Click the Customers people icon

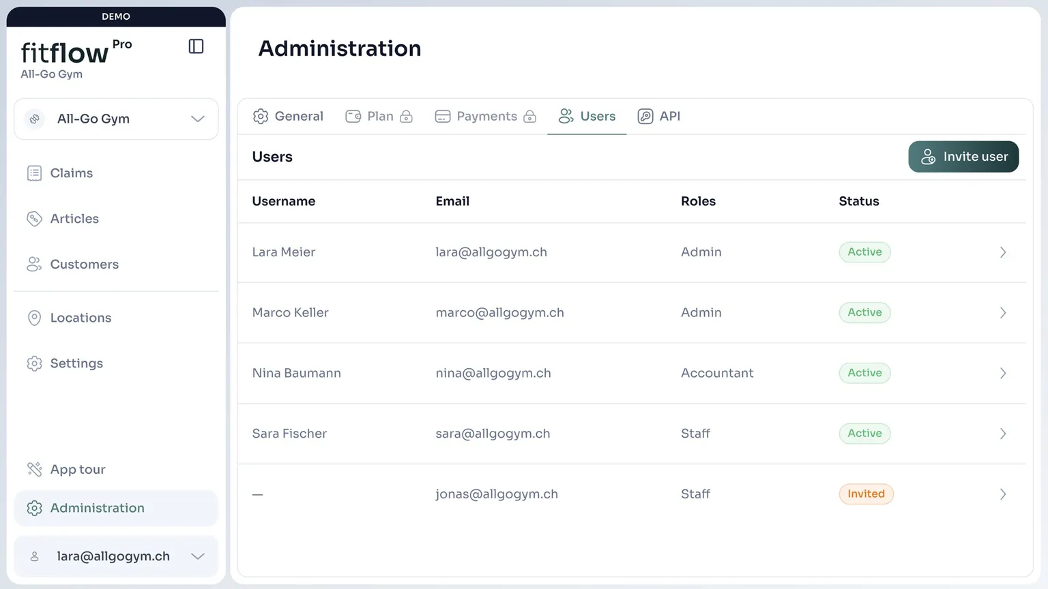[x=34, y=265]
